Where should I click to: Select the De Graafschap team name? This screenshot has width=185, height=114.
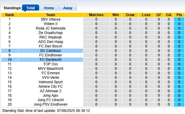tap(50, 33)
